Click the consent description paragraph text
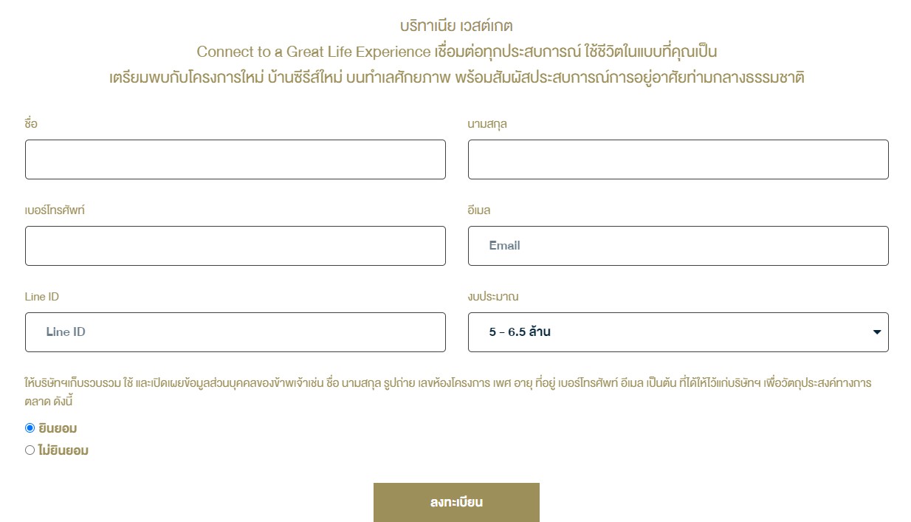This screenshot has height=522, width=911. pyautogui.click(x=448, y=392)
